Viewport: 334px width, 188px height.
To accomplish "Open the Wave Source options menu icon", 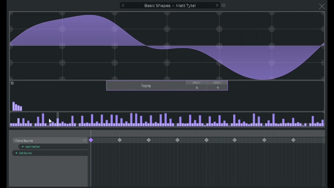I will [85, 140].
